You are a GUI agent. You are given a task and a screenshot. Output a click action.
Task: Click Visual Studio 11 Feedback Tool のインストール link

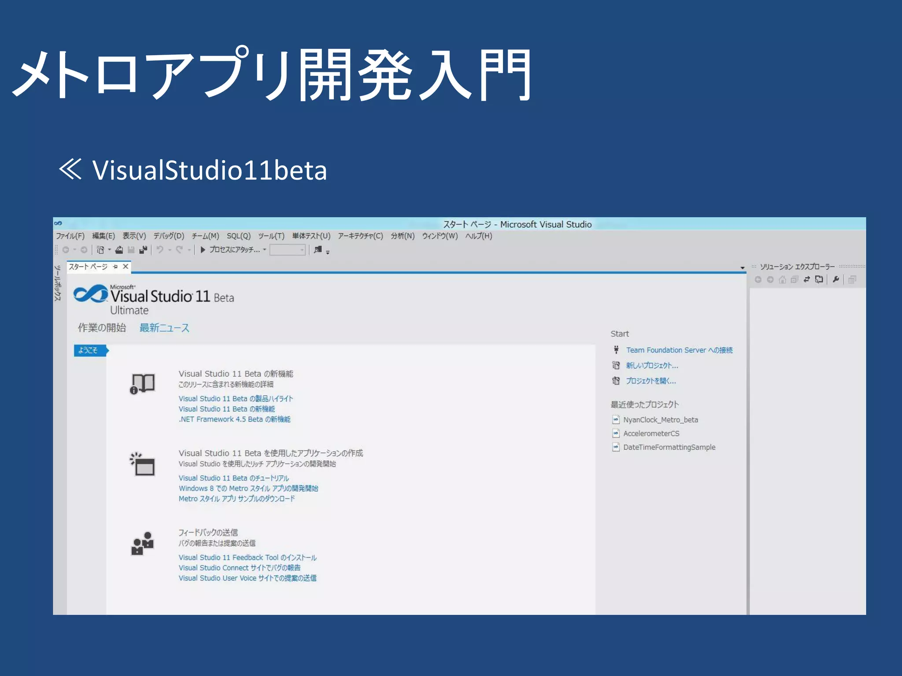click(248, 558)
